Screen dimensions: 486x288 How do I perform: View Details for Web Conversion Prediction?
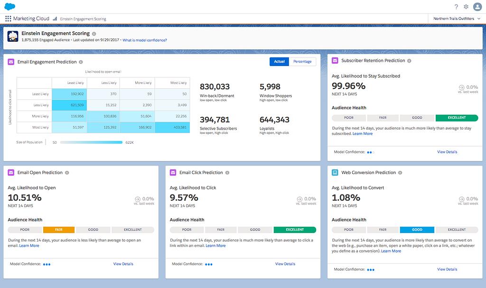447,269
